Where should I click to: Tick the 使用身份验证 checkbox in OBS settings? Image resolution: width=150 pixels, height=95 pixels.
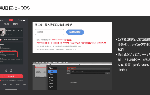pos(71,83)
